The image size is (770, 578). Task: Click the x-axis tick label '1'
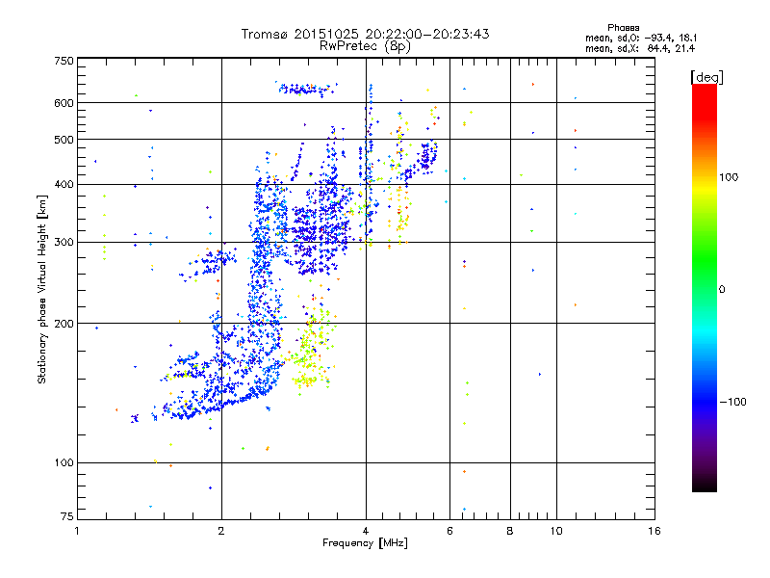tap(77, 531)
